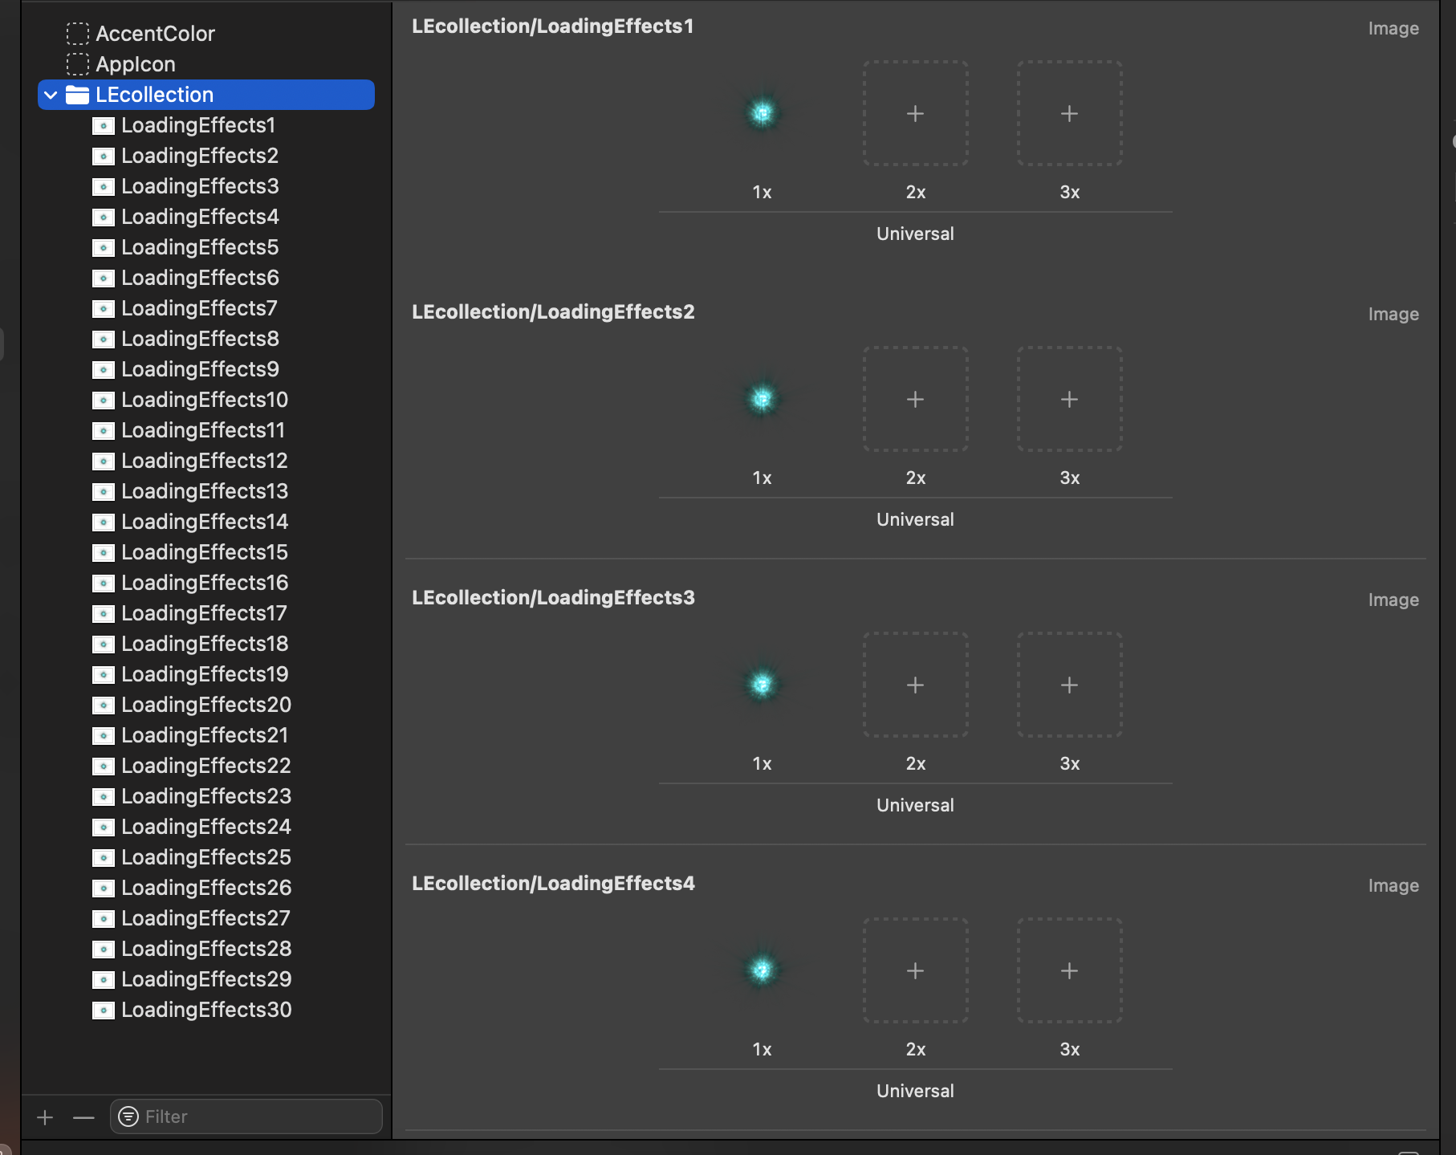Click the image icon next to LoadingEffects30
Image resolution: width=1456 pixels, height=1155 pixels.
click(103, 1010)
